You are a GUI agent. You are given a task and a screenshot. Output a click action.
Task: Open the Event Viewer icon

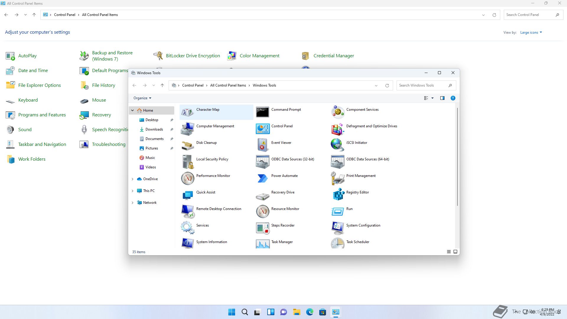(263, 145)
